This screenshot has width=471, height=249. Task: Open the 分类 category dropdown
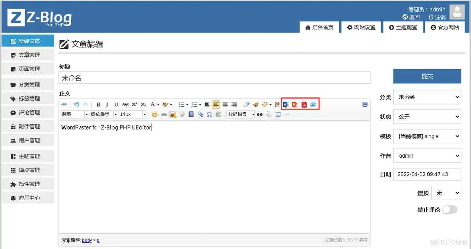click(x=427, y=97)
